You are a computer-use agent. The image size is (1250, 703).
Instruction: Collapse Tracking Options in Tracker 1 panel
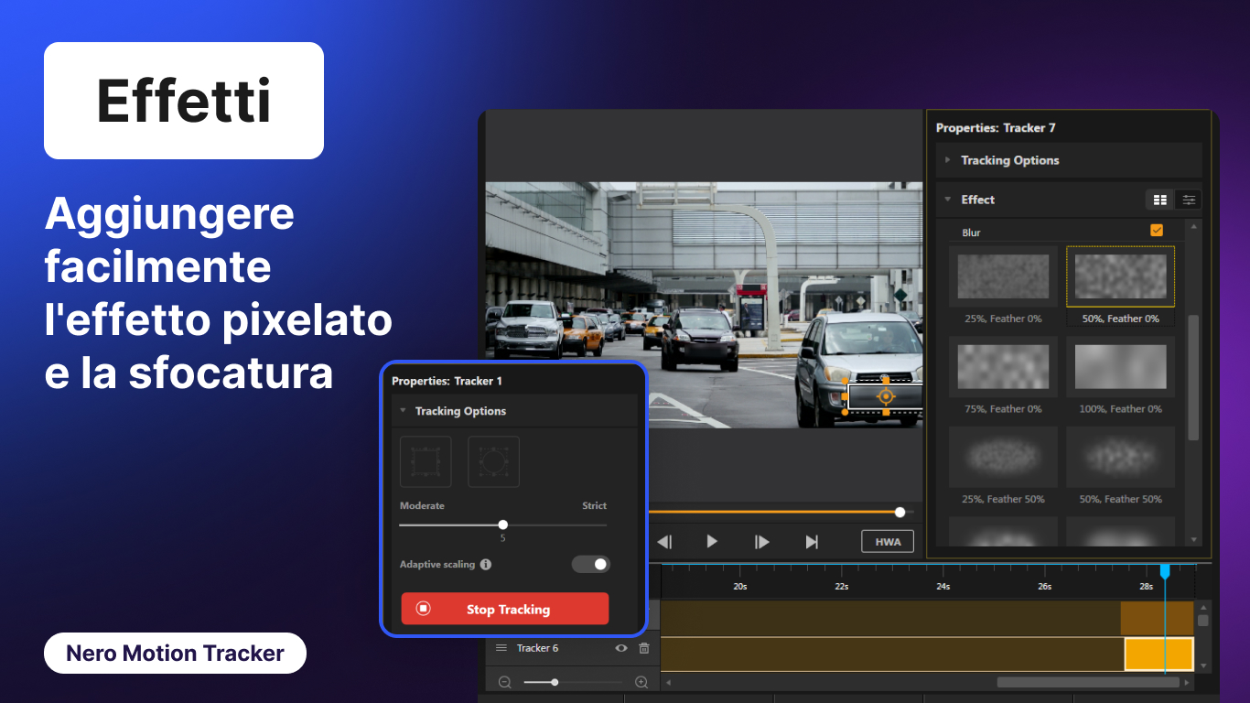coord(403,411)
